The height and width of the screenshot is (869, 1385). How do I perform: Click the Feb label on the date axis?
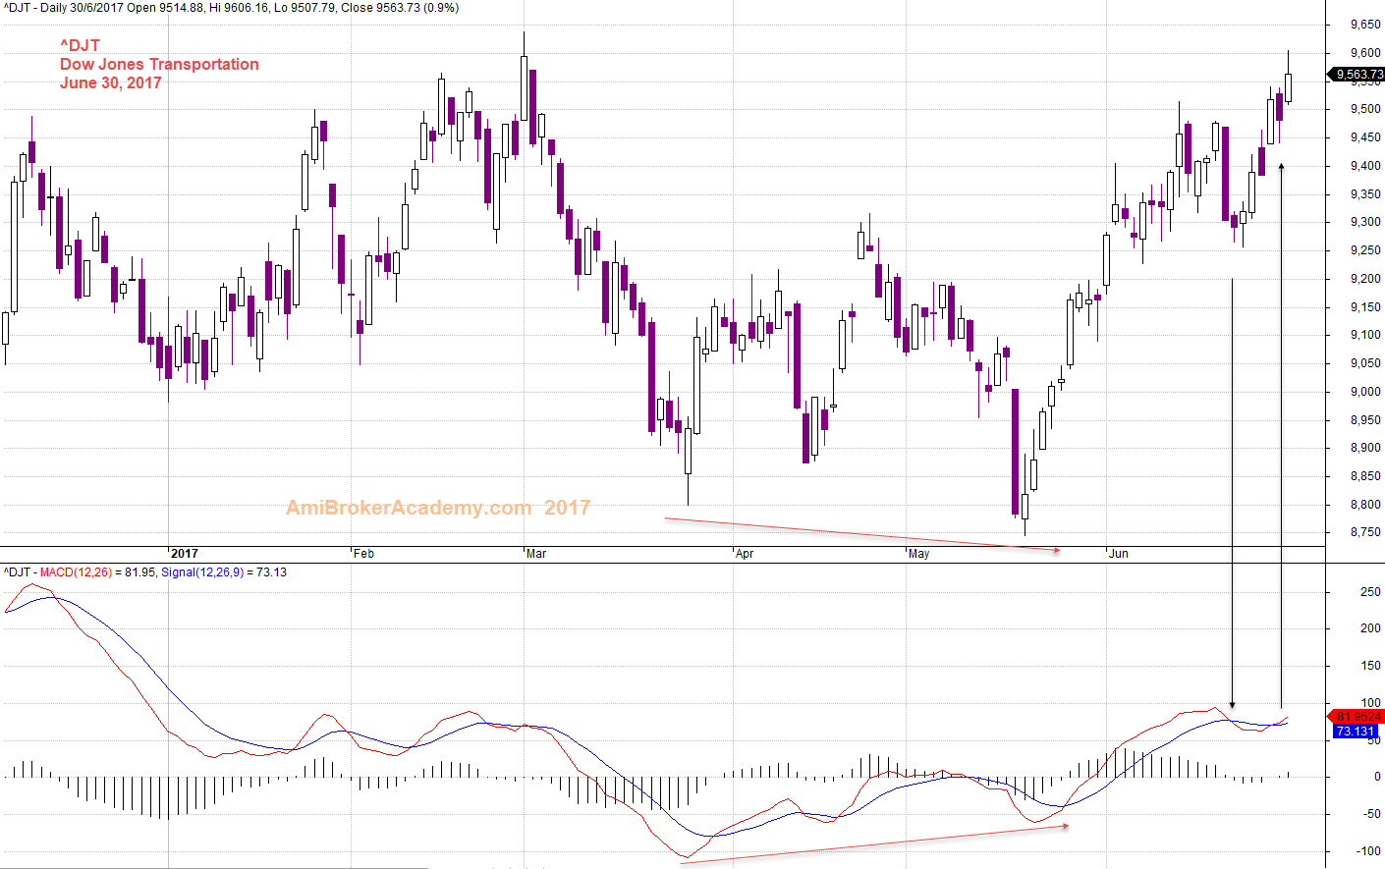coord(363,554)
